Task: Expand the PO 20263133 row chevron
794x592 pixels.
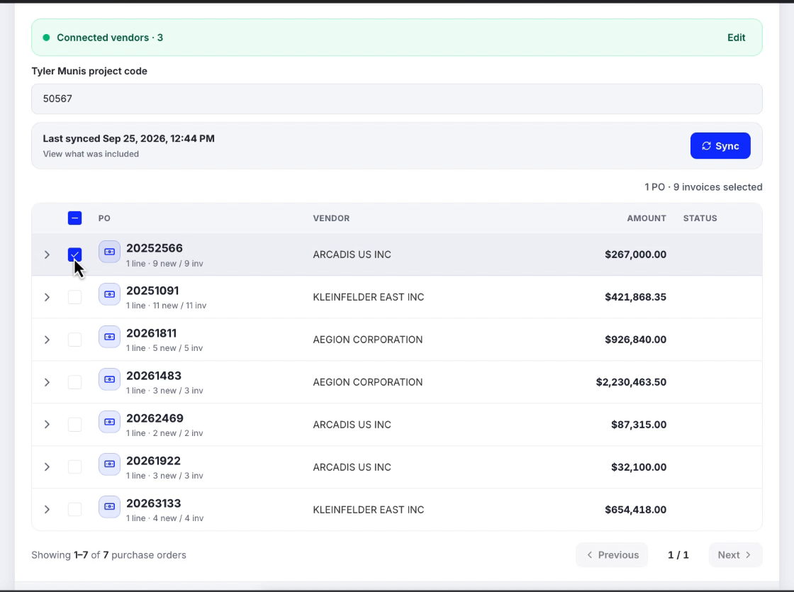Action: pos(47,510)
